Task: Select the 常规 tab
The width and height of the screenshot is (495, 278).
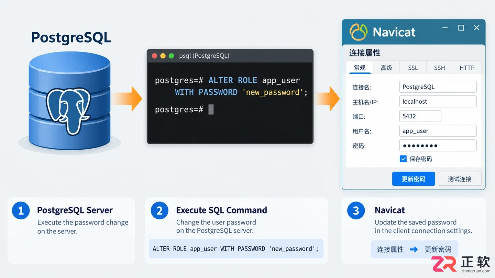Action: click(360, 68)
